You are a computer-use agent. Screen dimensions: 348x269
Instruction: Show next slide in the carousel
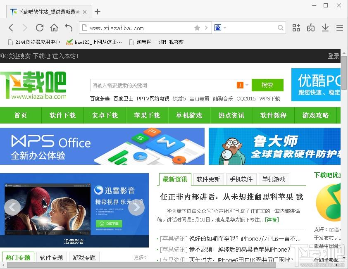click(136, 207)
